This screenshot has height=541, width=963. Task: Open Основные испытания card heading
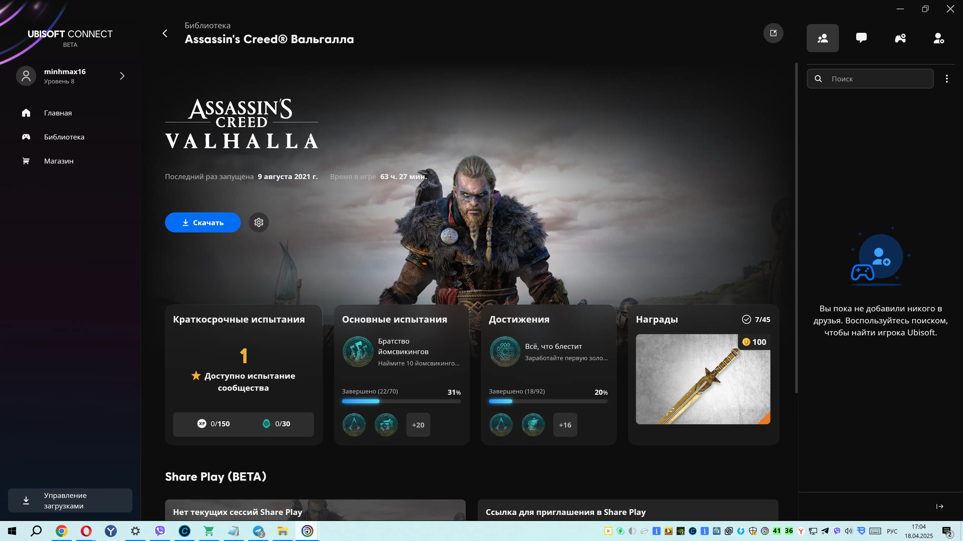(394, 320)
